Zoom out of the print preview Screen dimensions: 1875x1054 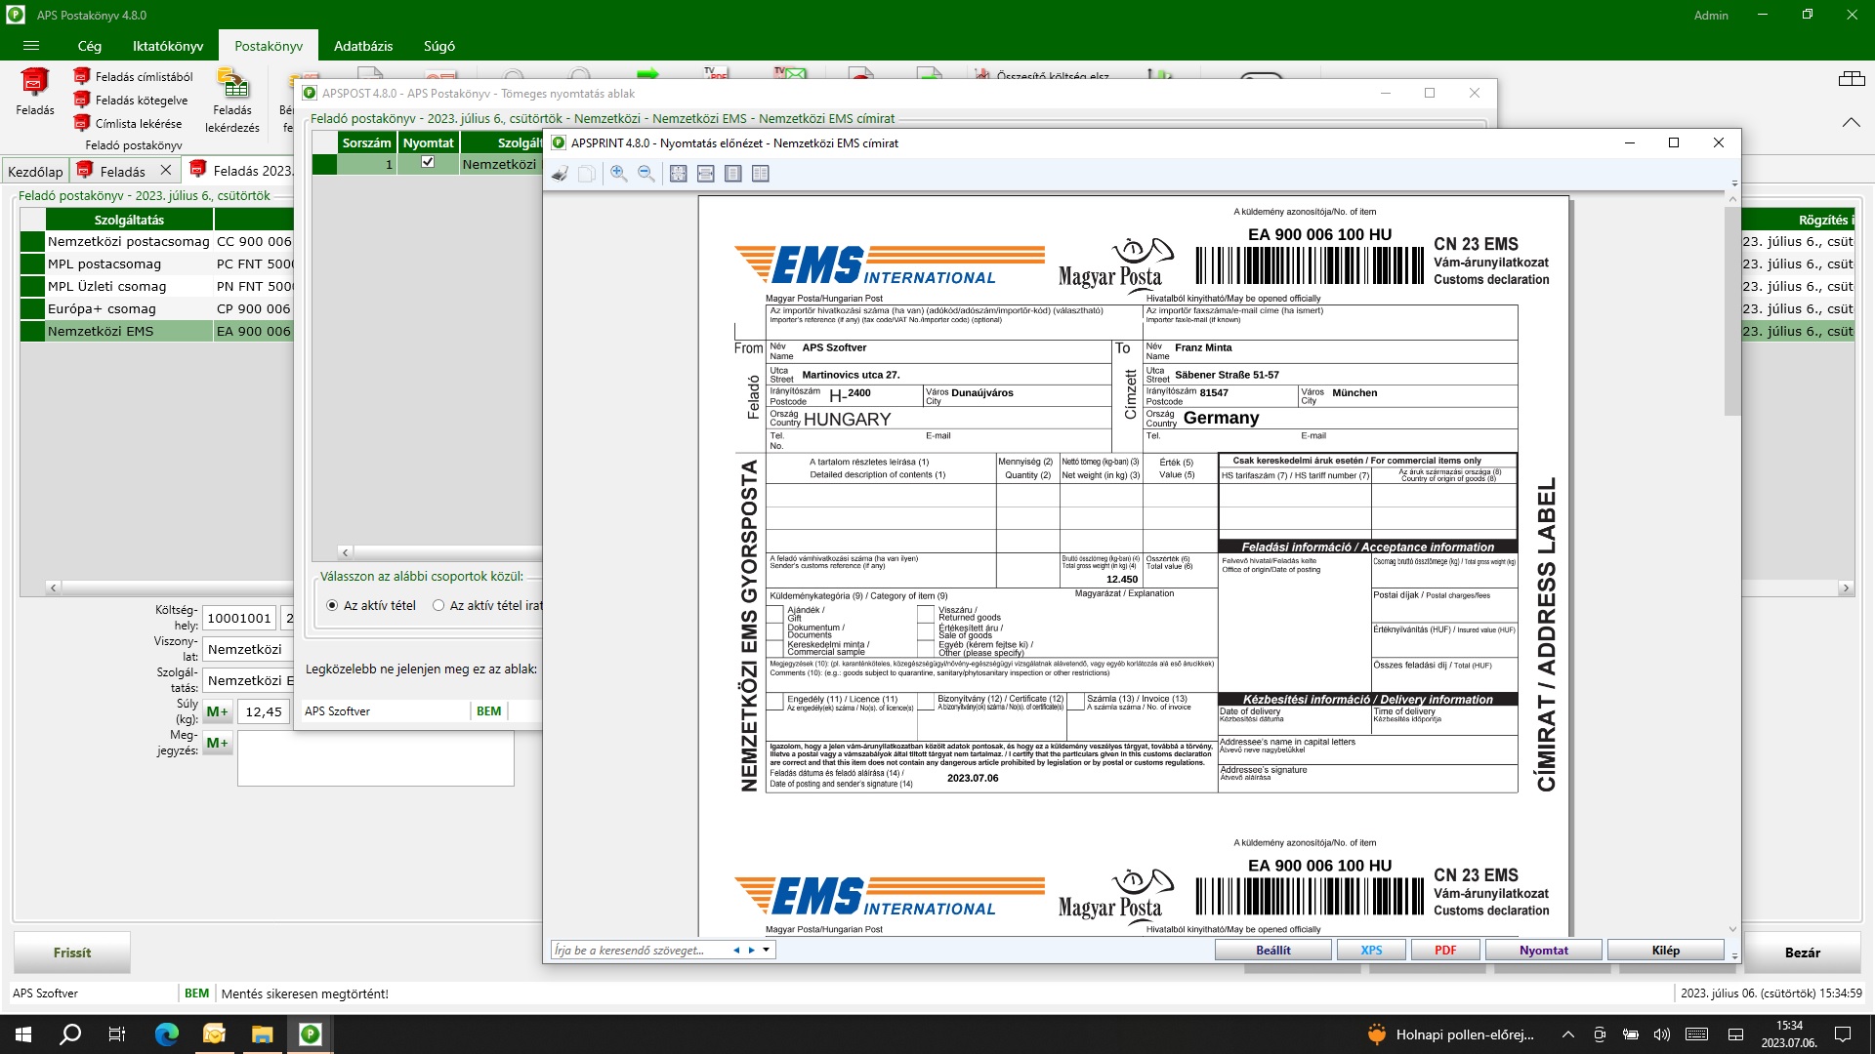click(646, 174)
